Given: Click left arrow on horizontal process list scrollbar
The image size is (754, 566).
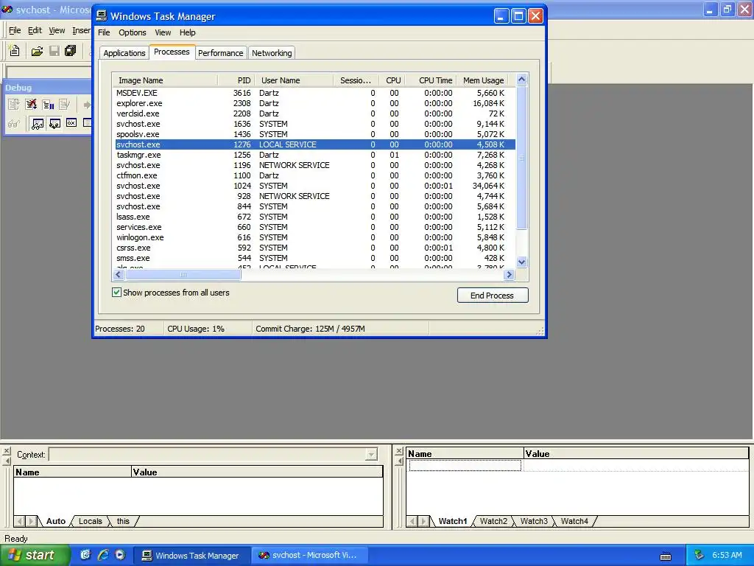Looking at the screenshot, I should coord(119,275).
